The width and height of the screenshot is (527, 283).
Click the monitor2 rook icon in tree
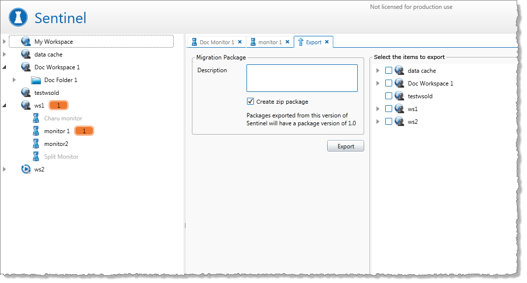coord(36,144)
